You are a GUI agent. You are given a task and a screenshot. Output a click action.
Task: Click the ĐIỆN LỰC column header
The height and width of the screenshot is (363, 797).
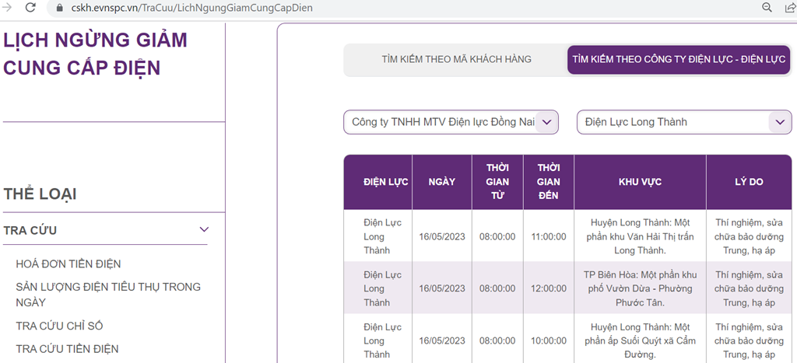377,182
